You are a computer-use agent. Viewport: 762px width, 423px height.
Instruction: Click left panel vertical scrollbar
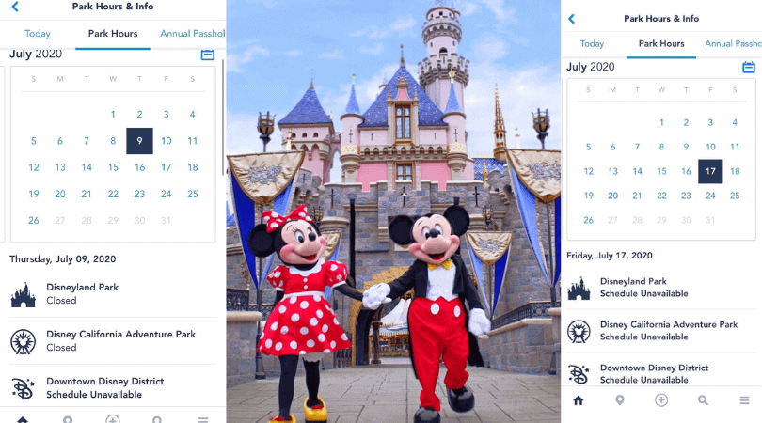[223, 117]
